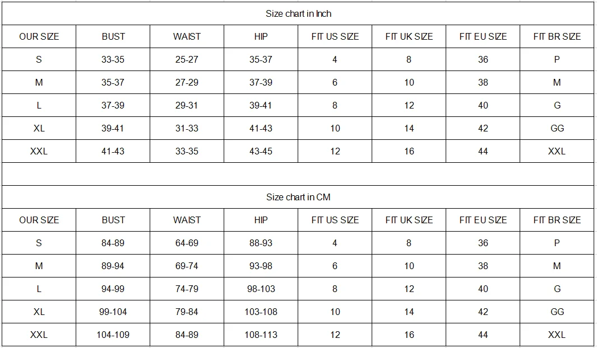The height and width of the screenshot is (348, 597).
Task: Click BUST header in the inch chart
Action: tap(113, 36)
